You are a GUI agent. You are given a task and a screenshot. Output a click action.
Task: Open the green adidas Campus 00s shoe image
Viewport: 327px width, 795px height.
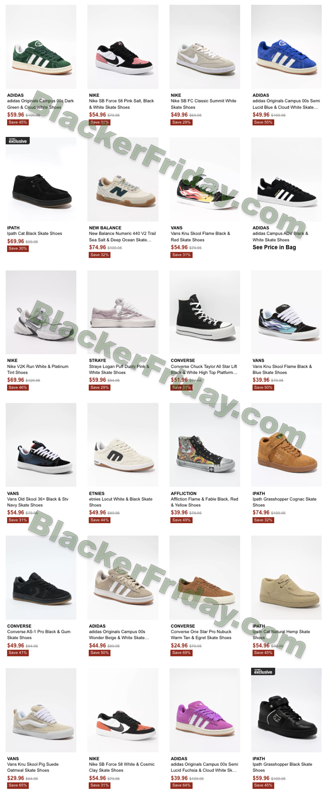point(41,47)
